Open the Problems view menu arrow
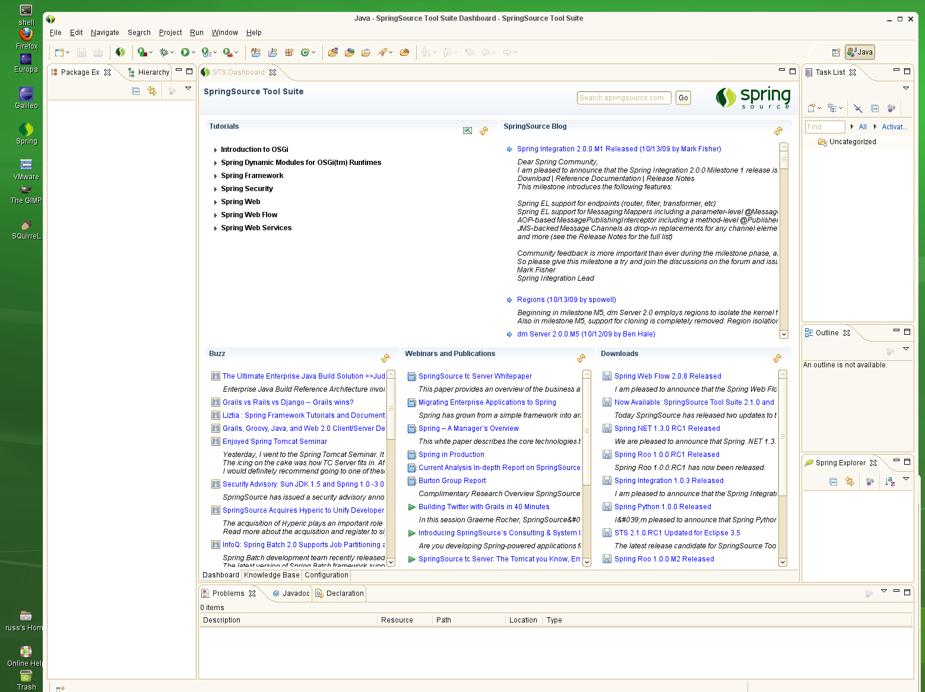The height and width of the screenshot is (692, 925). coord(884,591)
